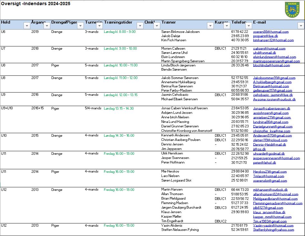Open email link soeren88@hotmail.com
The width and height of the screenshot is (305, 236).
(271, 32)
